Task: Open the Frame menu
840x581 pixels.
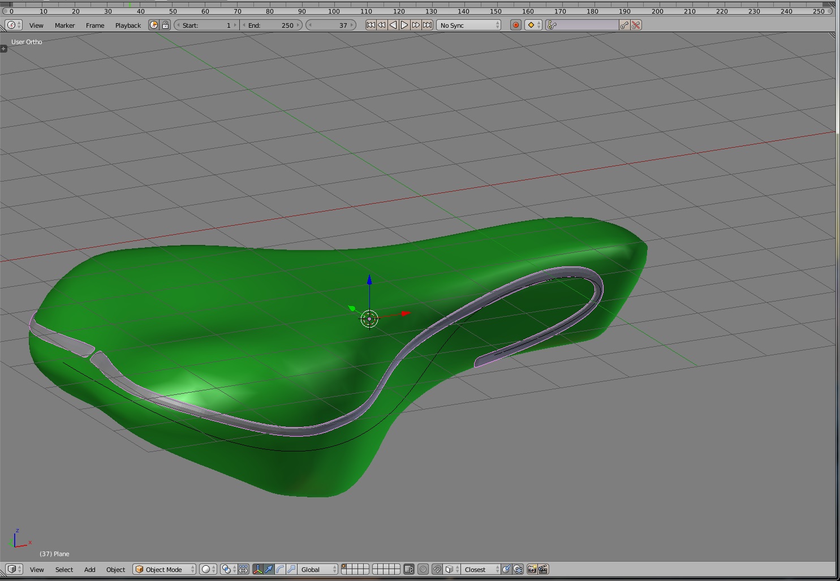Action: (95, 25)
